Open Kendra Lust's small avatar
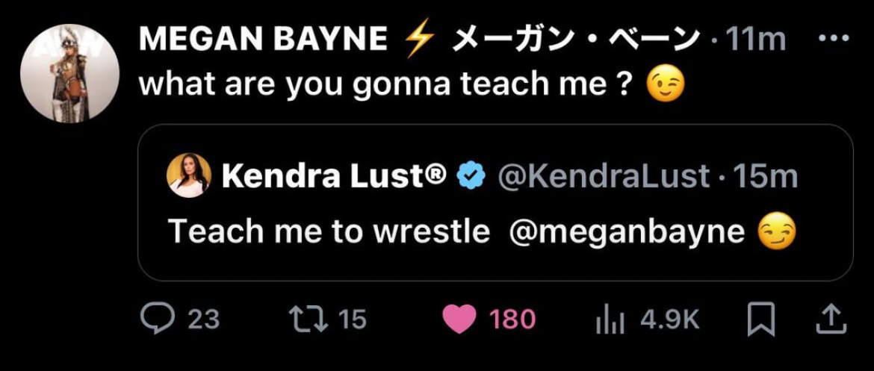Image resolution: width=874 pixels, height=371 pixels. (x=188, y=177)
